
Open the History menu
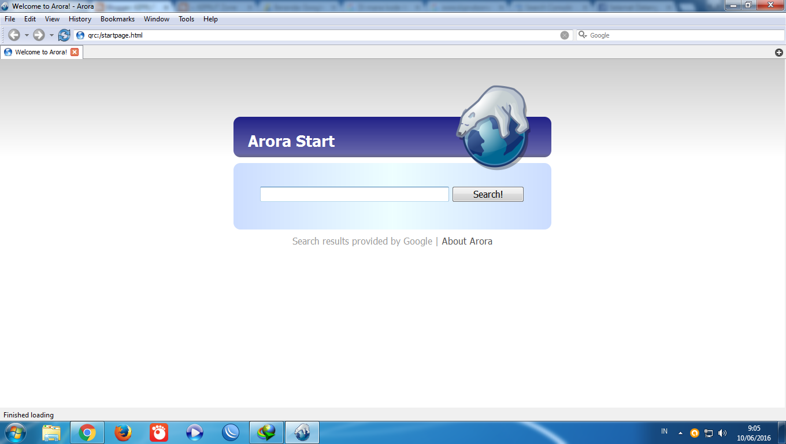tap(79, 18)
